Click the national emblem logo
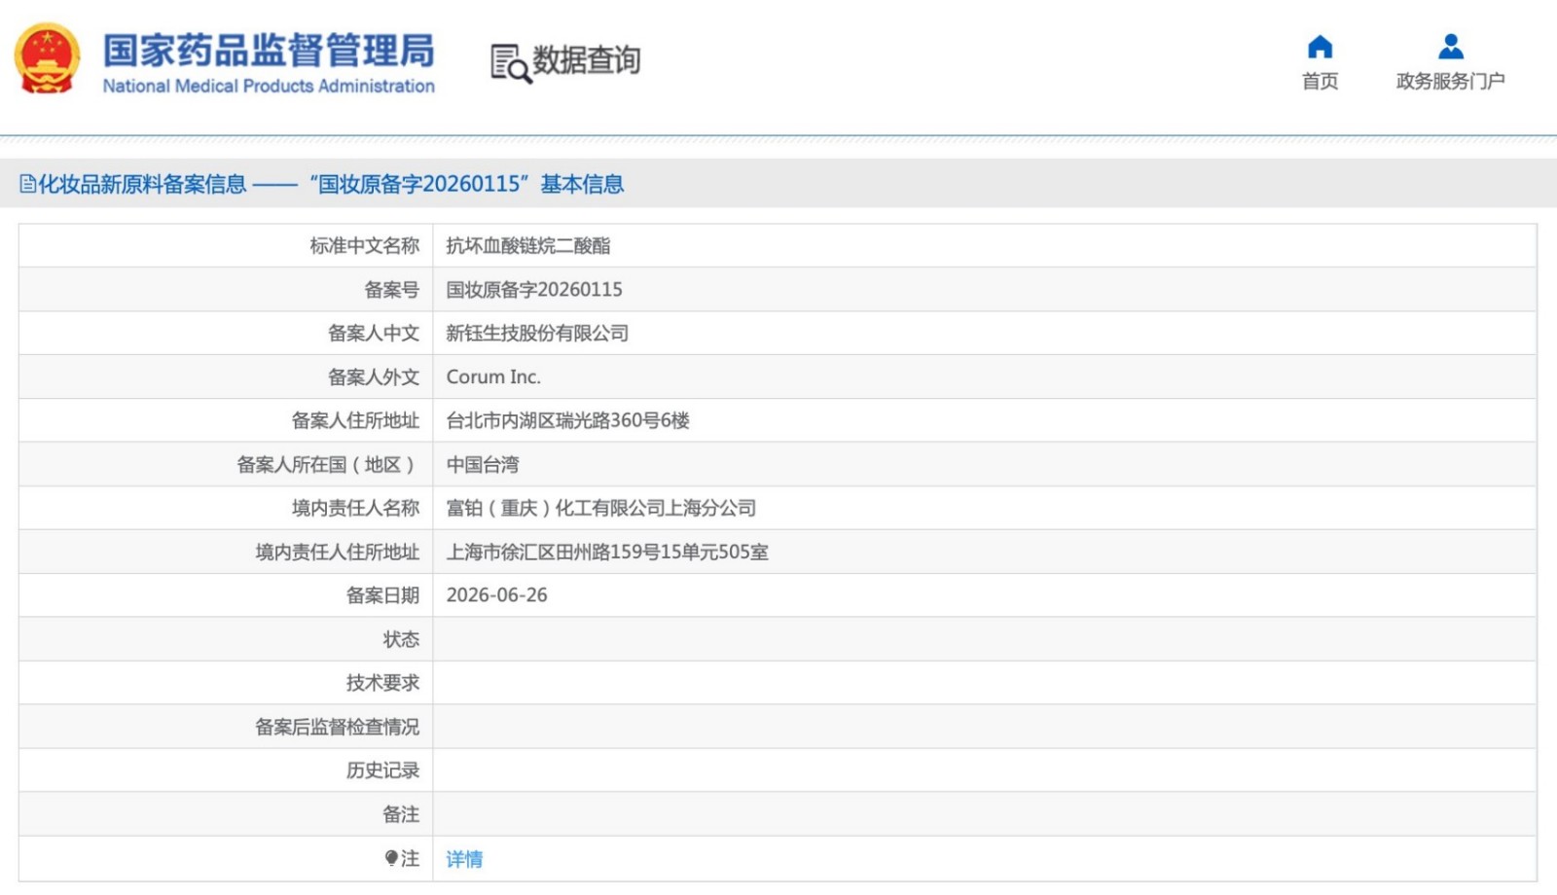The image size is (1557, 895). [x=47, y=58]
